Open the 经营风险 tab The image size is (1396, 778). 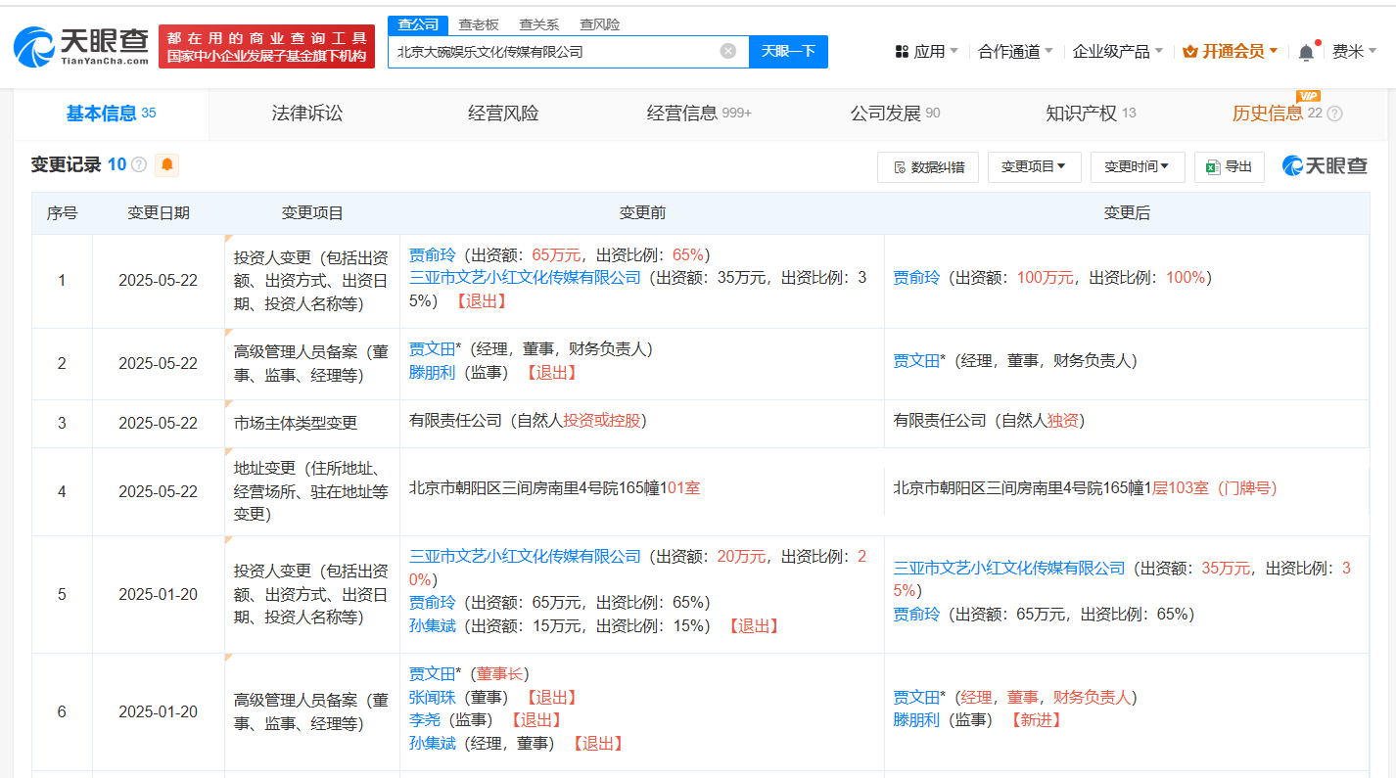click(503, 114)
